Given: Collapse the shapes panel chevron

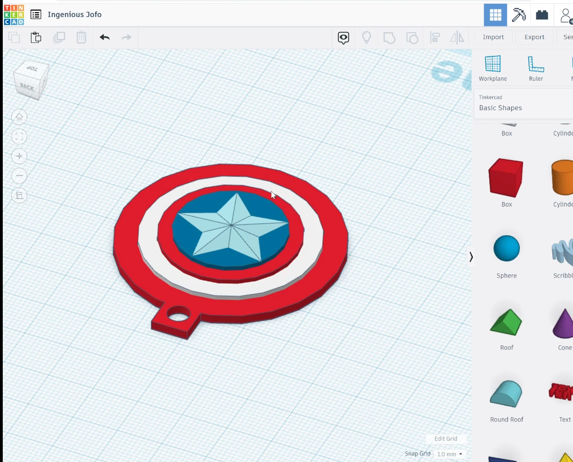Looking at the screenshot, I should tap(471, 257).
